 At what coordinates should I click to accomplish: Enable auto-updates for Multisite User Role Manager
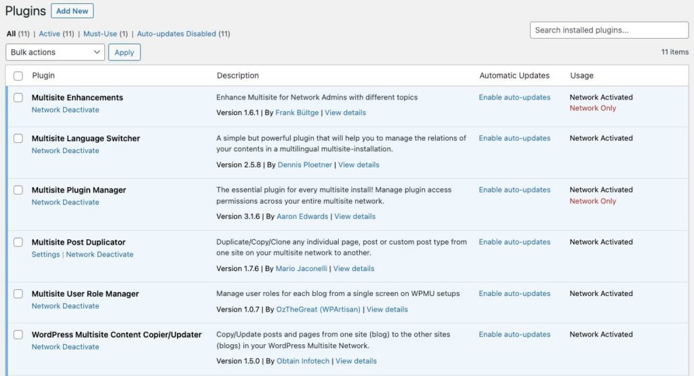[515, 294]
